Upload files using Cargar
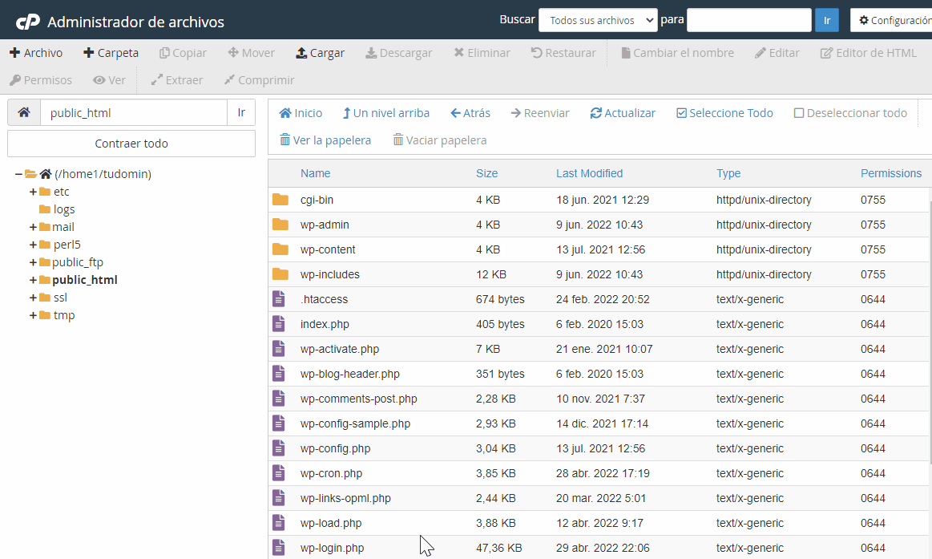The height and width of the screenshot is (559, 932). 321,53
